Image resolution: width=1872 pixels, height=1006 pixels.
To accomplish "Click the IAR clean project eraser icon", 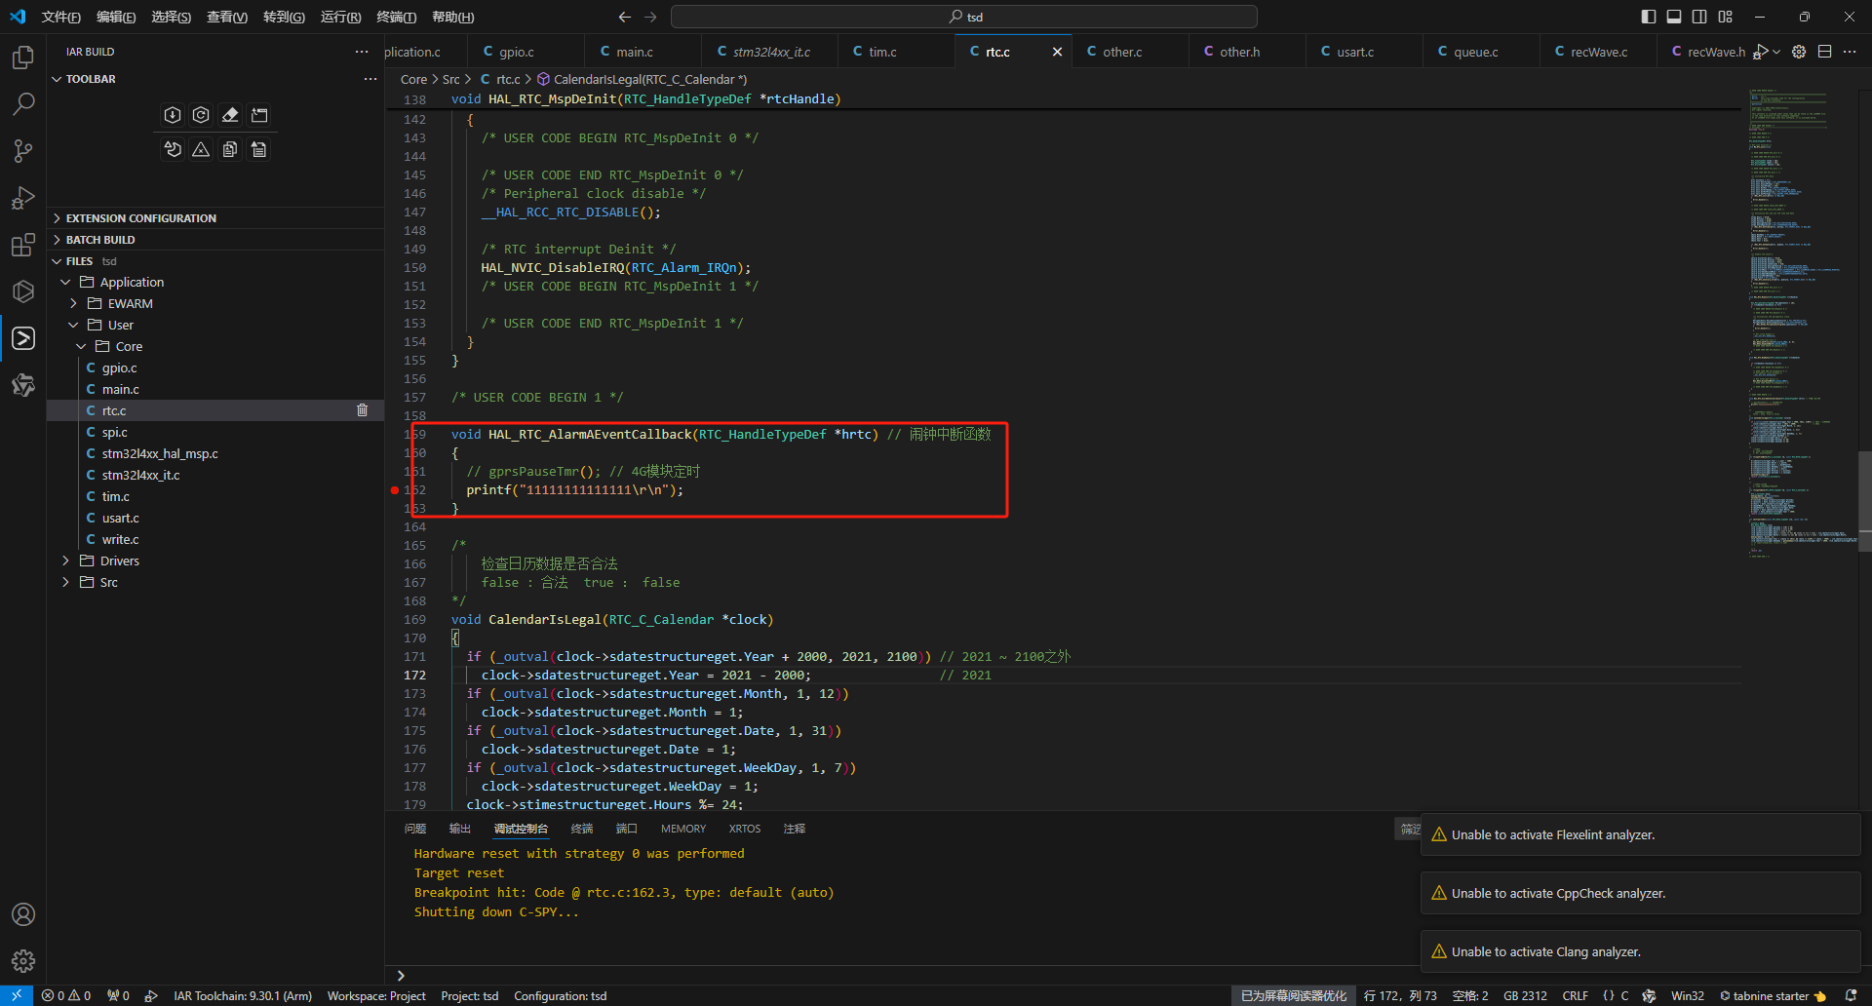I will pos(230,115).
